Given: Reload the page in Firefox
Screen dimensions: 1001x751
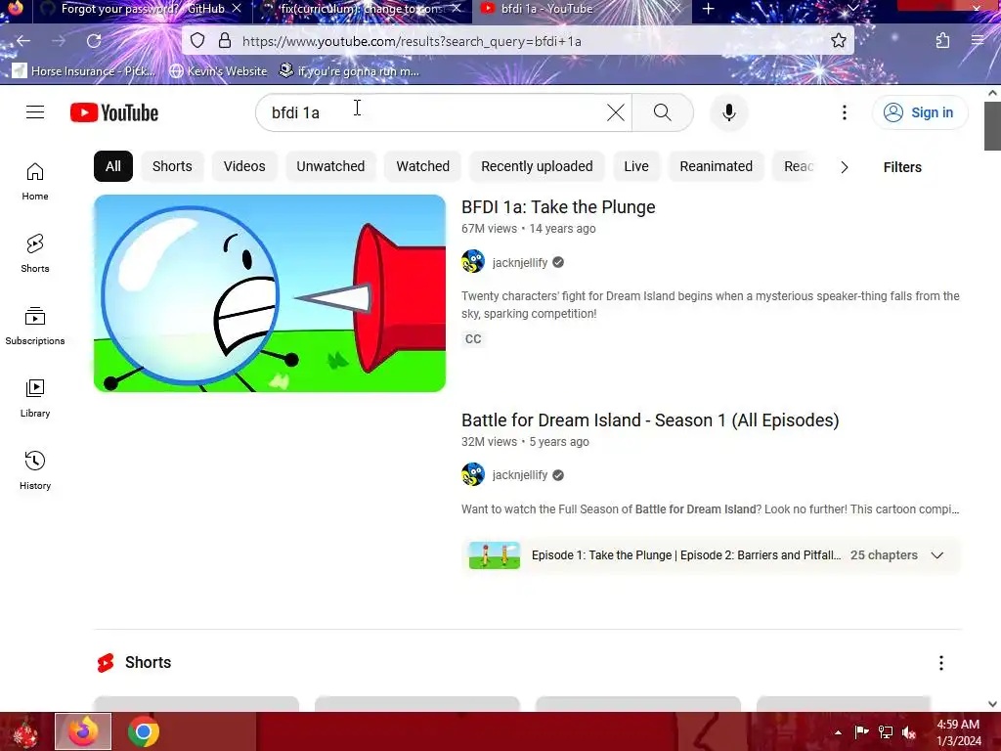Looking at the screenshot, I should coord(94,41).
